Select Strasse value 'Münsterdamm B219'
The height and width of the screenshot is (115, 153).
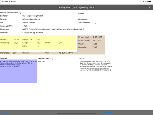point(31,19)
